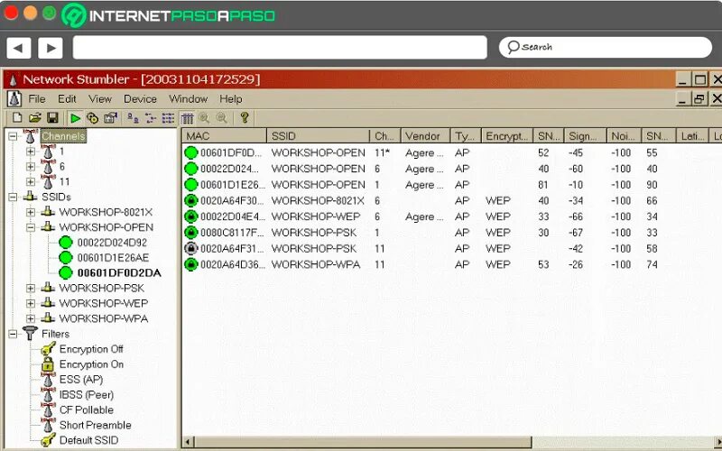The width and height of the screenshot is (722, 451).
Task: Click the browser address bar field
Action: tap(280, 48)
